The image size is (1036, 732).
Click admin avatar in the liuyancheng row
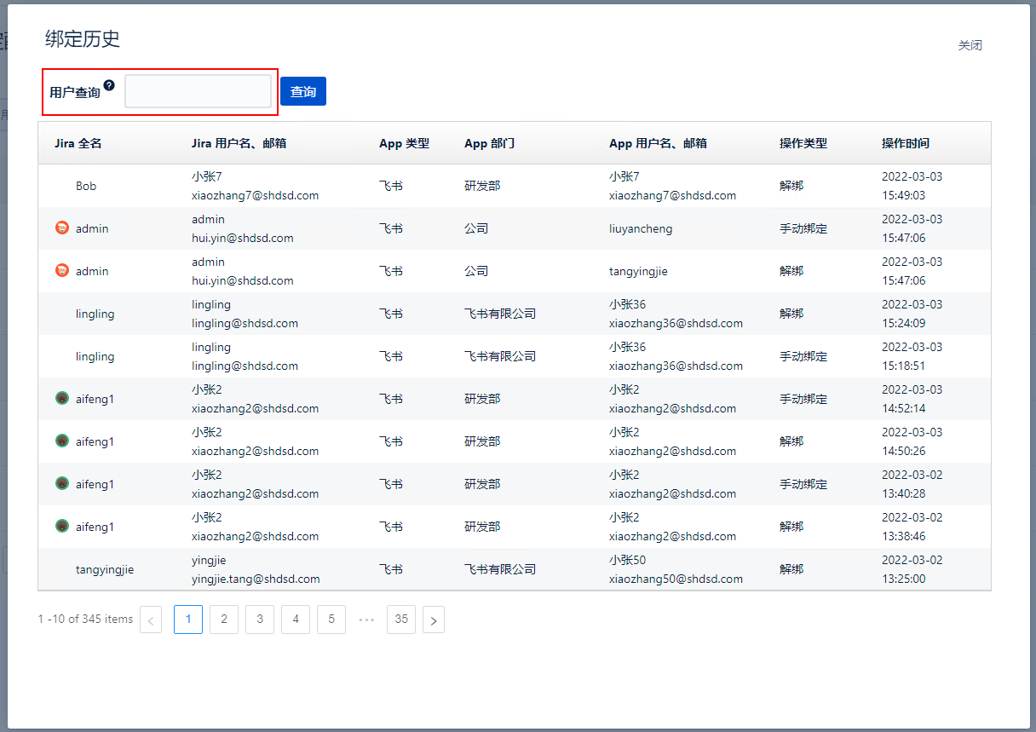click(62, 228)
